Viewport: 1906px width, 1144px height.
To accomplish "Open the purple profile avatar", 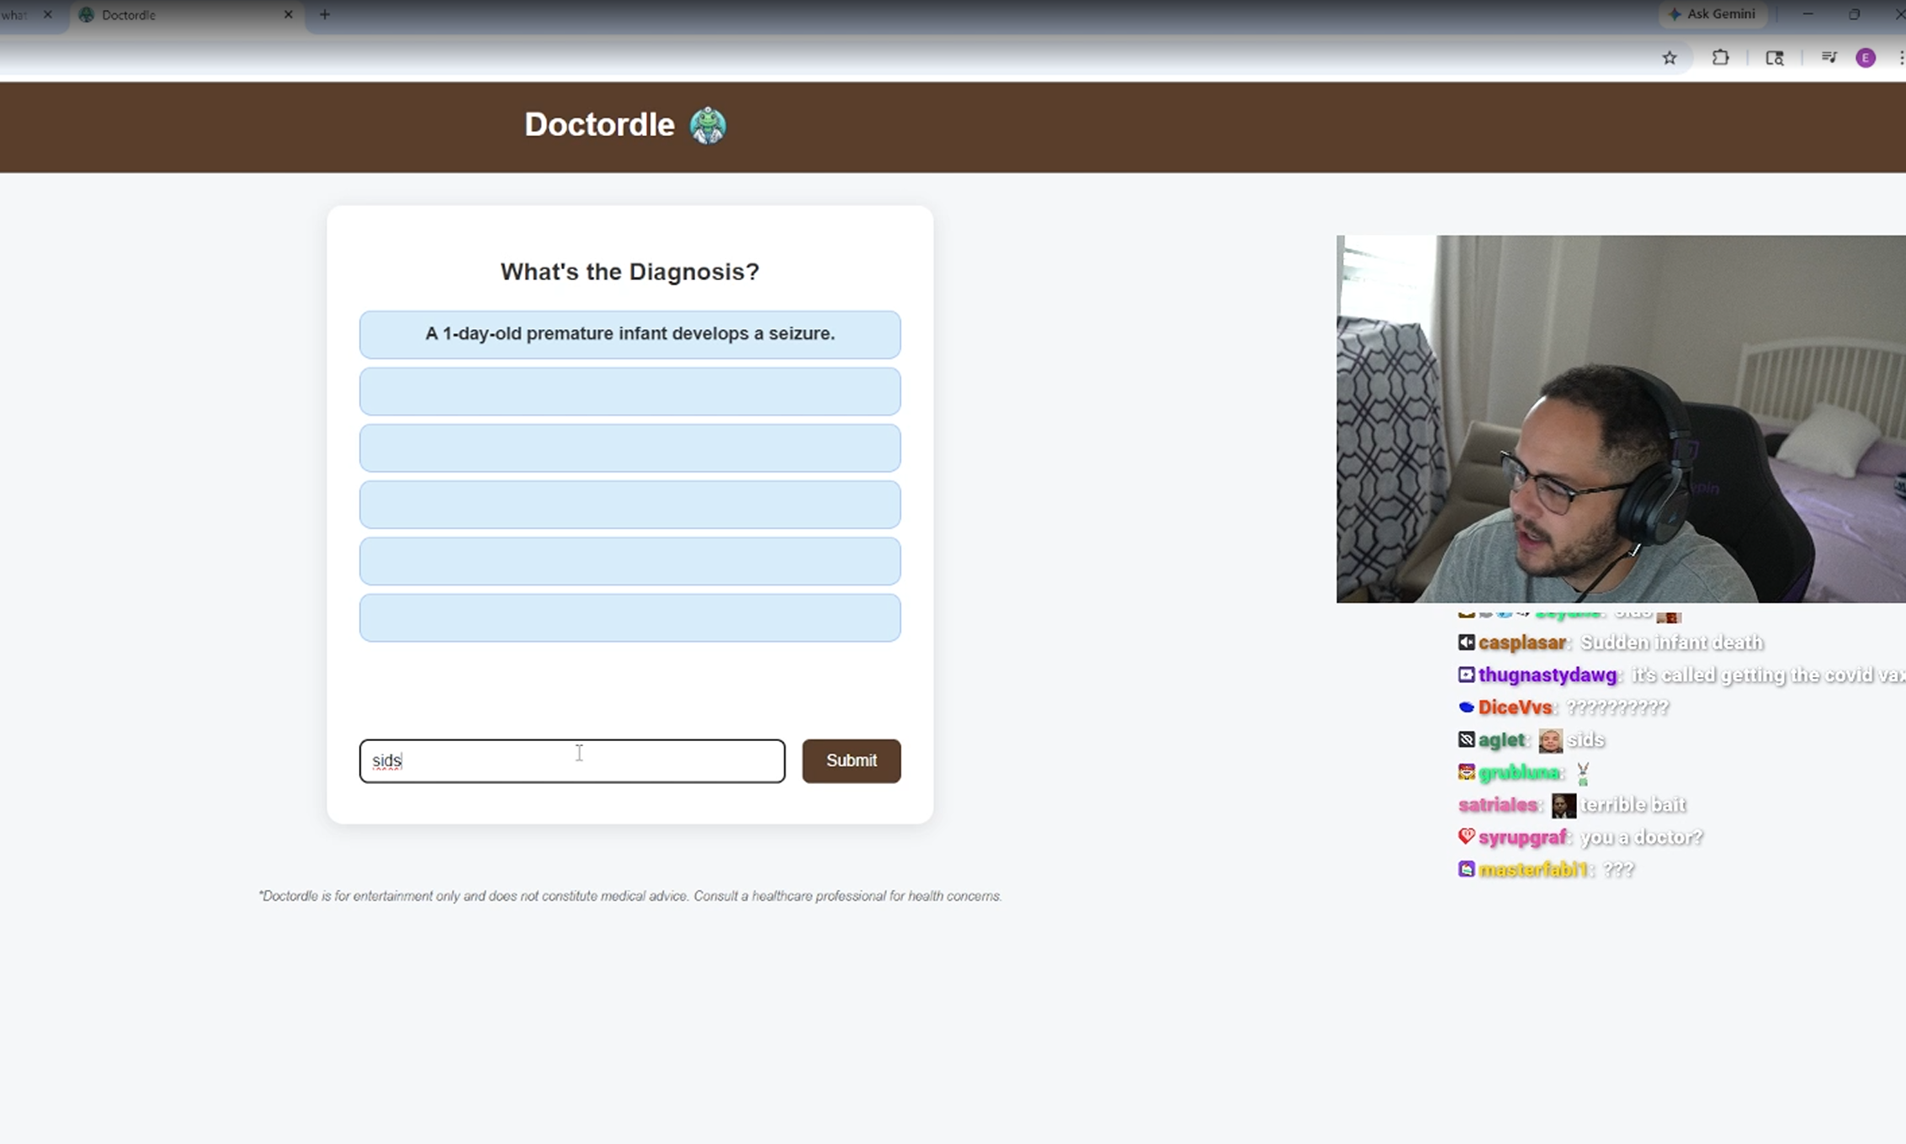I will point(1865,58).
